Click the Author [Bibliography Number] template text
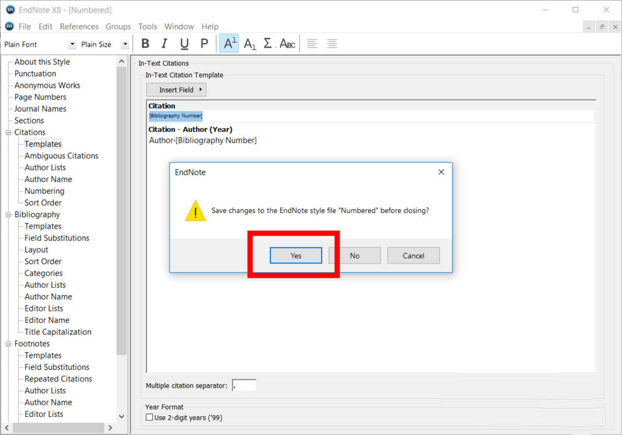Image resolution: width=622 pixels, height=435 pixels. pyautogui.click(x=203, y=140)
